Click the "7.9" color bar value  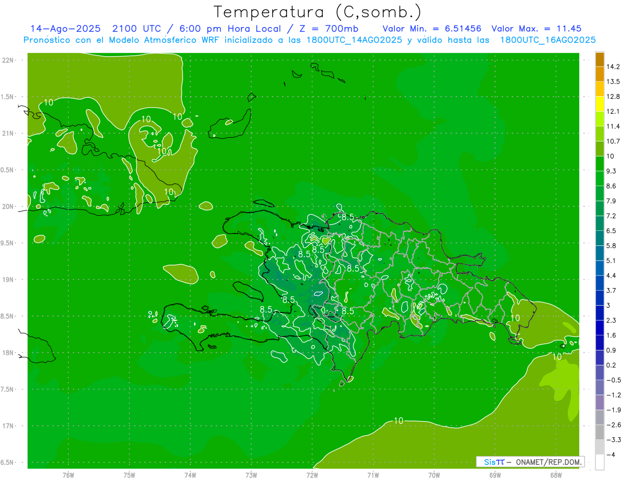(x=612, y=201)
